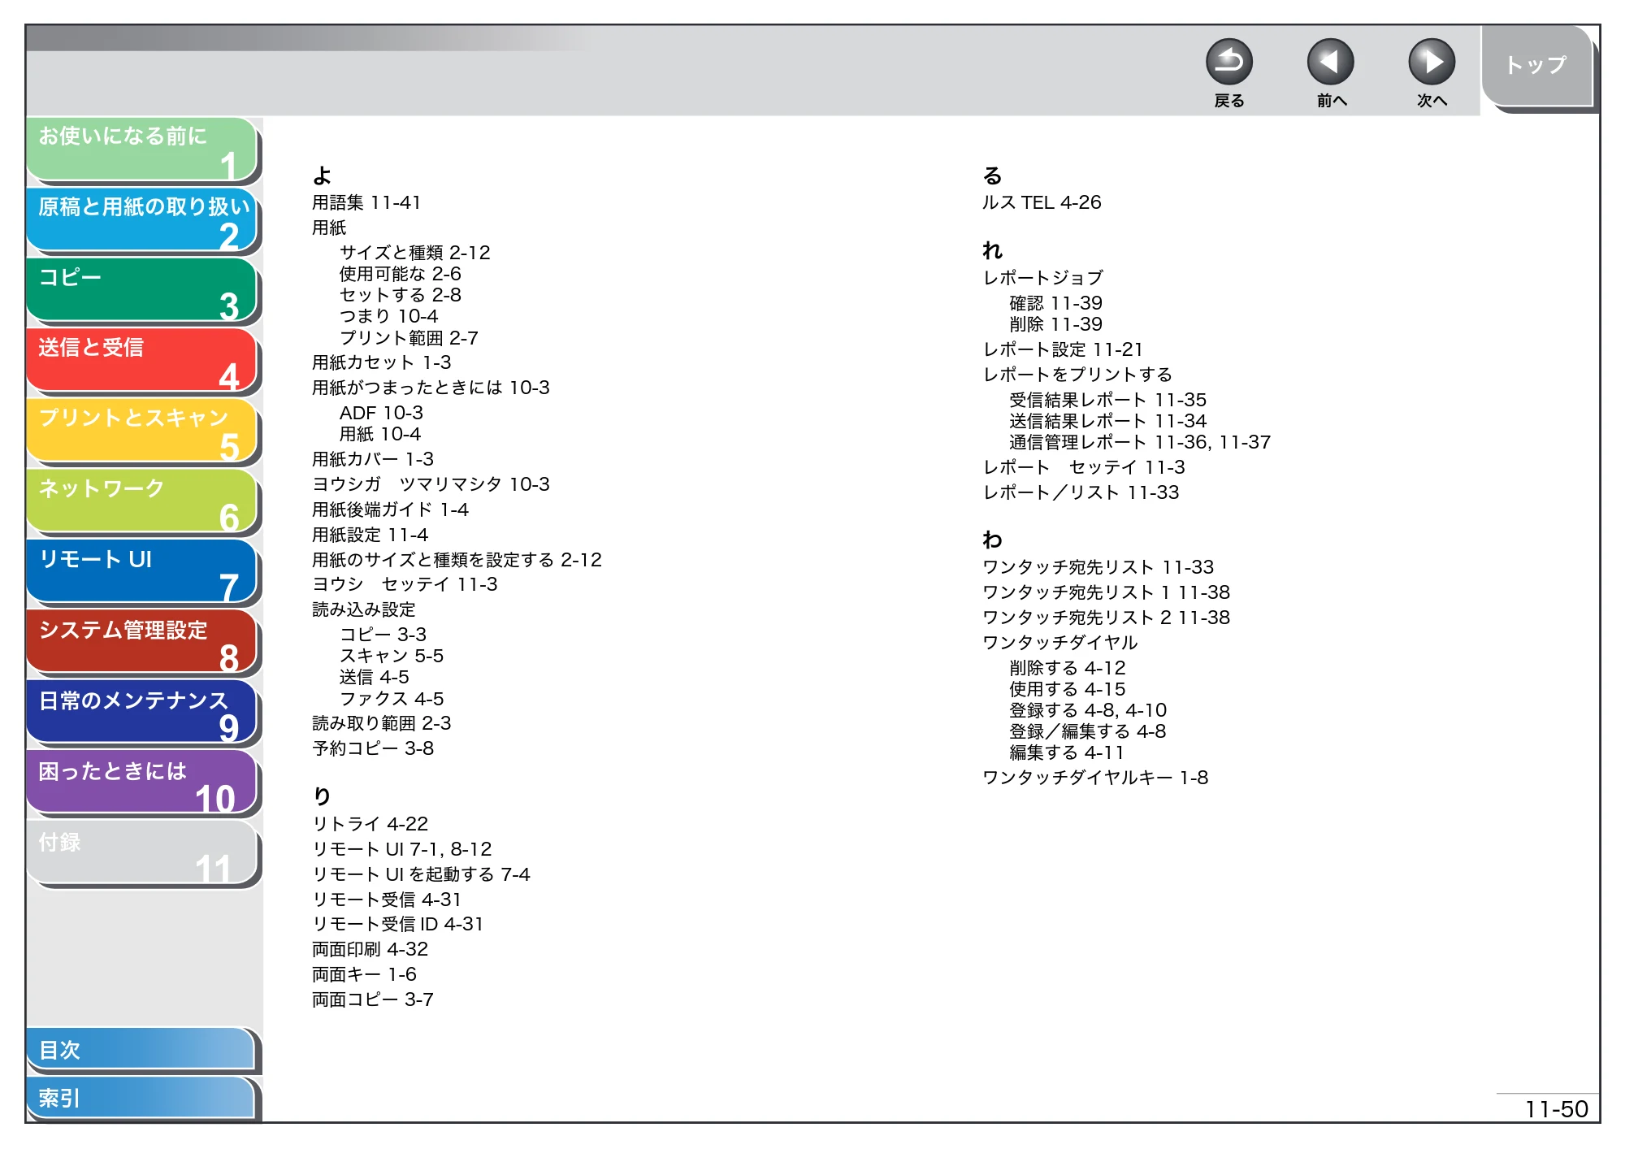
Task: Click entry 両面コピー 3-7
Action: pos(373,999)
